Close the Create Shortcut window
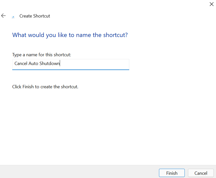This screenshot has height=178, width=216. [x=211, y=4]
